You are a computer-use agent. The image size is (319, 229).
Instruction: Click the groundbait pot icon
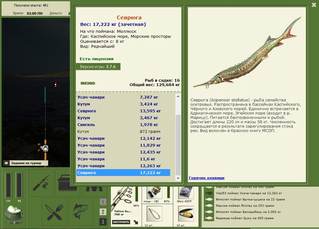point(14,215)
